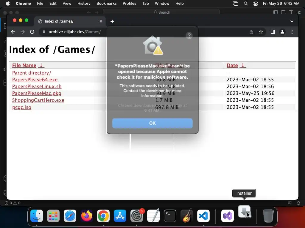Image resolution: width=305 pixels, height=228 pixels.
Task: Open Launchpad from the Dock
Action: coord(53,216)
